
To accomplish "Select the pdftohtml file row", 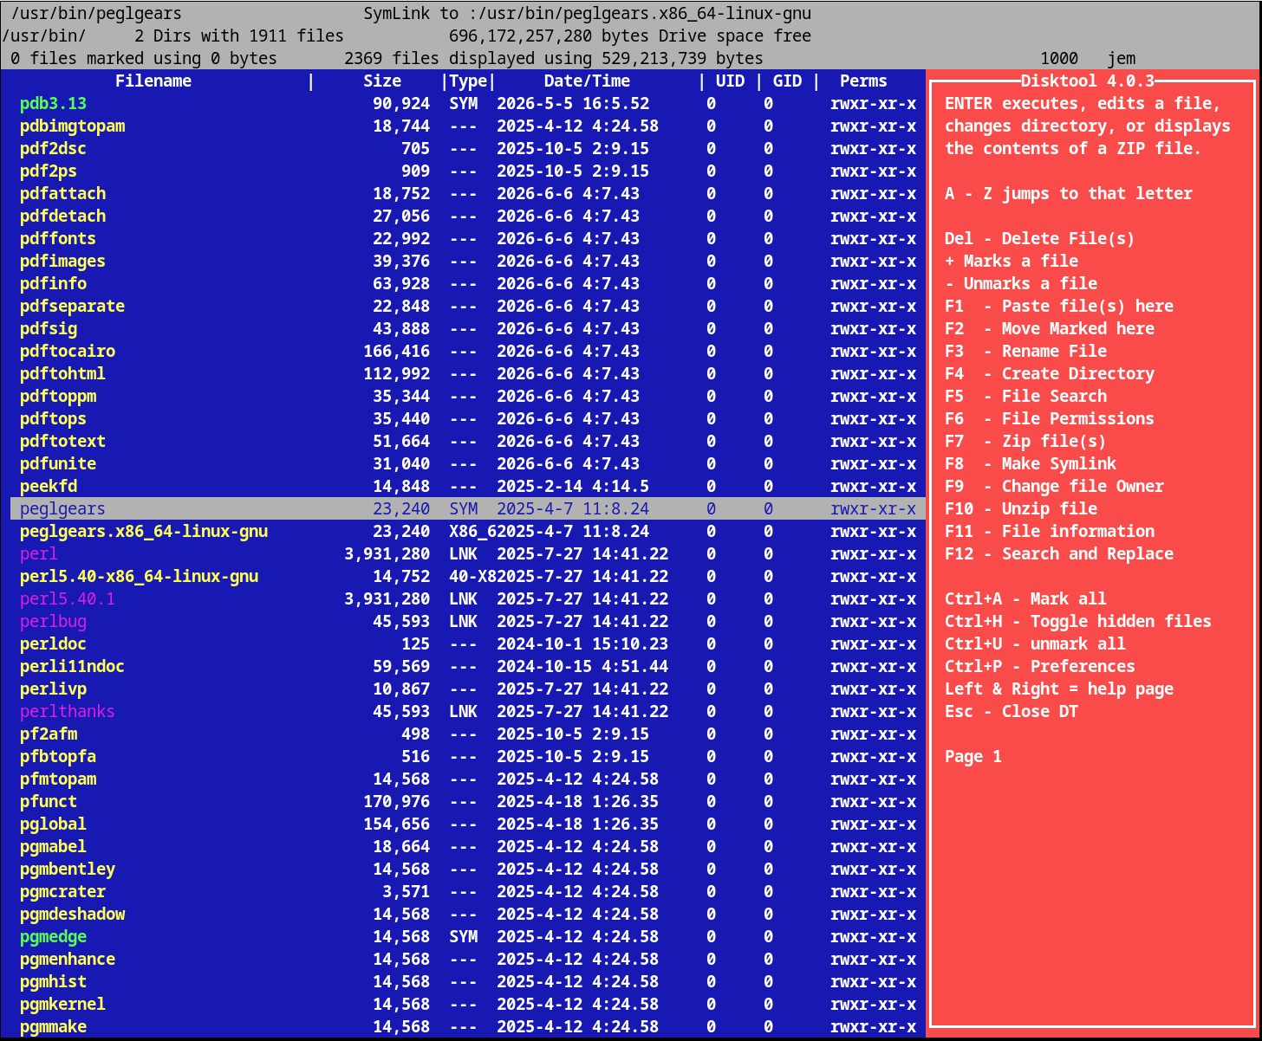I will tap(468, 374).
